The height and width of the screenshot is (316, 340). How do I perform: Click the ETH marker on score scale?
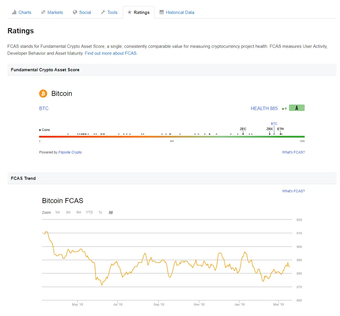click(280, 129)
